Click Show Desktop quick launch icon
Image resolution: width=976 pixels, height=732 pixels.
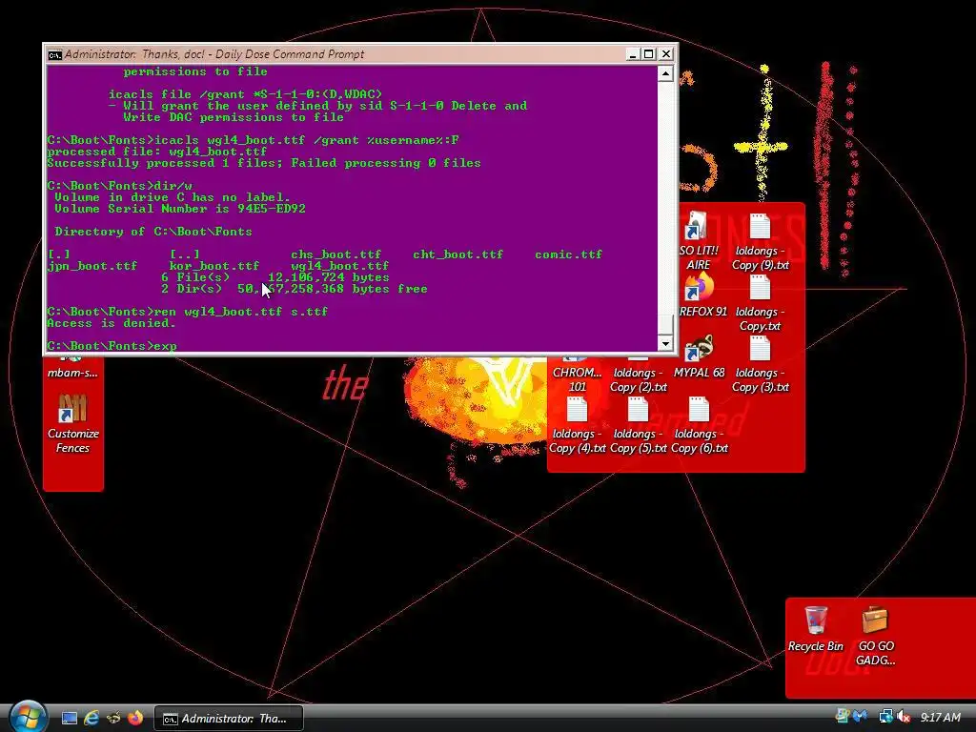tap(69, 719)
